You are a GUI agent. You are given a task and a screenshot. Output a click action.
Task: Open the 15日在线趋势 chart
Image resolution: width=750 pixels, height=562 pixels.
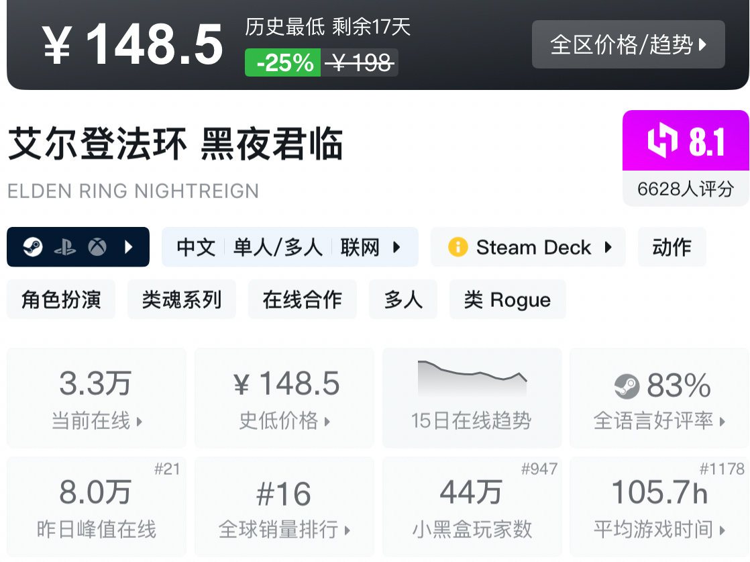pyautogui.click(x=472, y=397)
